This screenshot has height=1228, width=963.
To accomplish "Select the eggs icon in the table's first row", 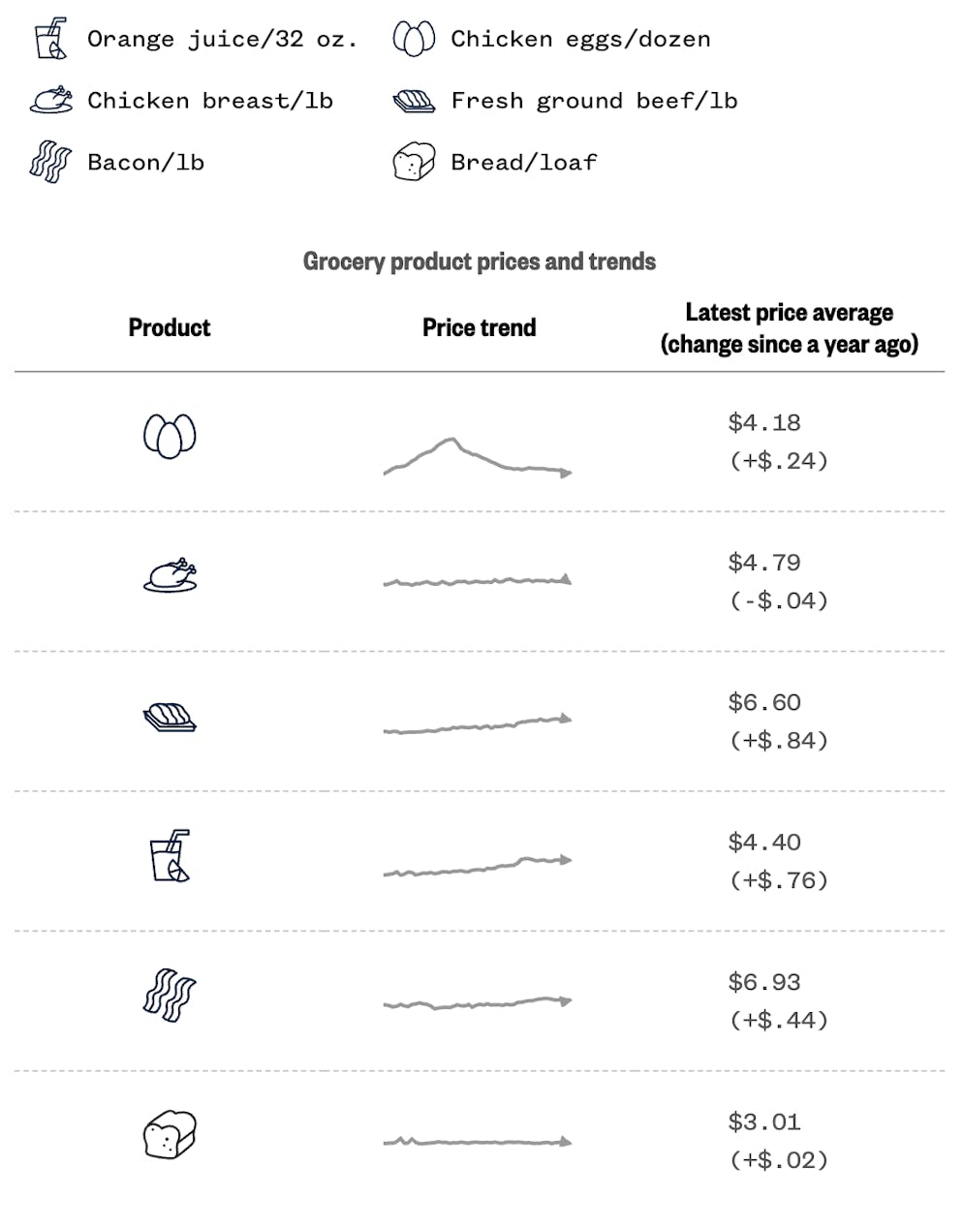I will [170, 436].
